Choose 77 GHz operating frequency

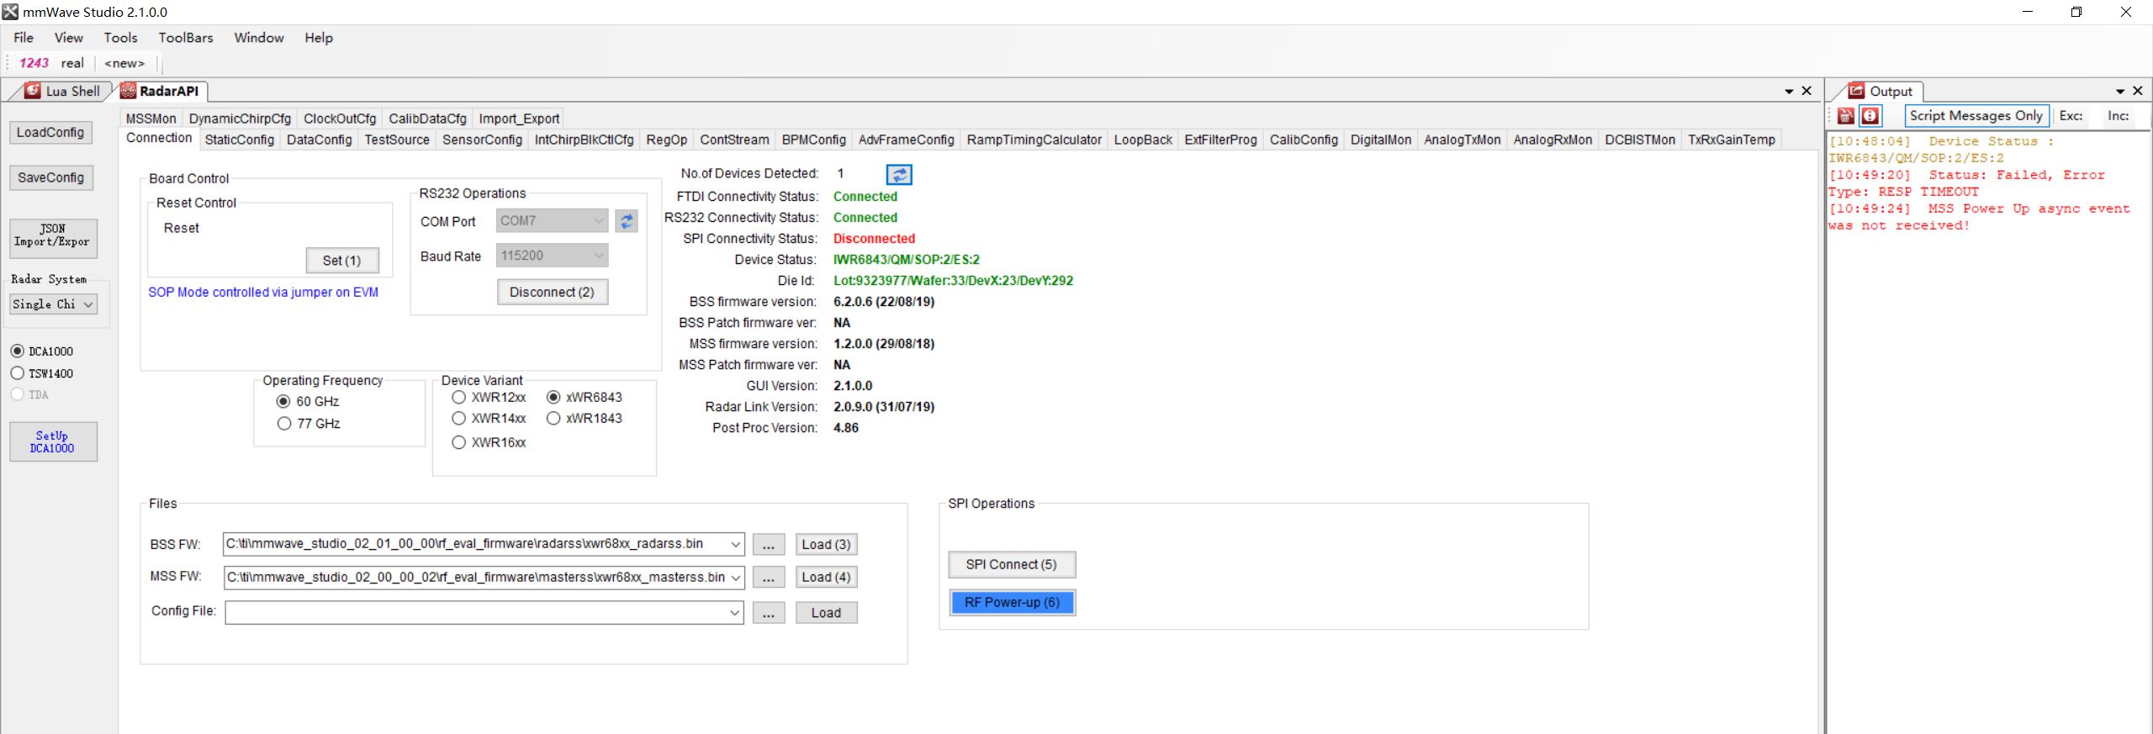(x=283, y=424)
